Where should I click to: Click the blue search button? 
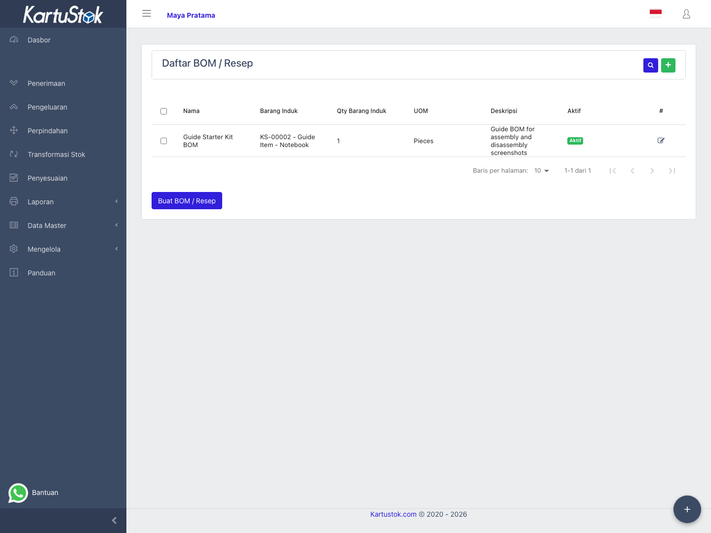click(x=651, y=65)
